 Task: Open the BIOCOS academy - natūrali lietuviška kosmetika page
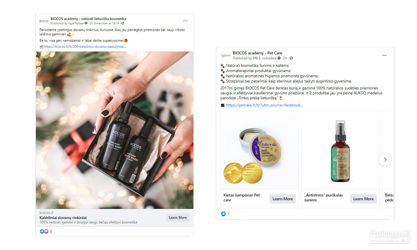[88, 19]
